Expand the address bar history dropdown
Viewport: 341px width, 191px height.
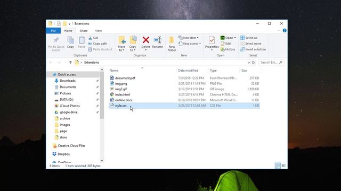click(x=249, y=63)
